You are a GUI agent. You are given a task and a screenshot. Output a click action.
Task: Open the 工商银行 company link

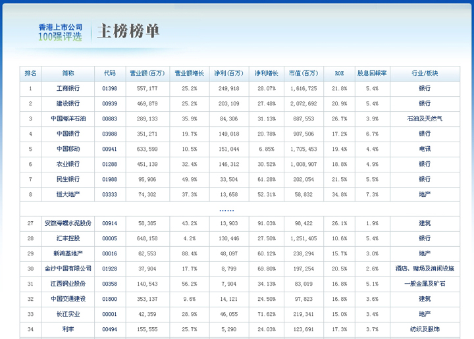point(68,88)
